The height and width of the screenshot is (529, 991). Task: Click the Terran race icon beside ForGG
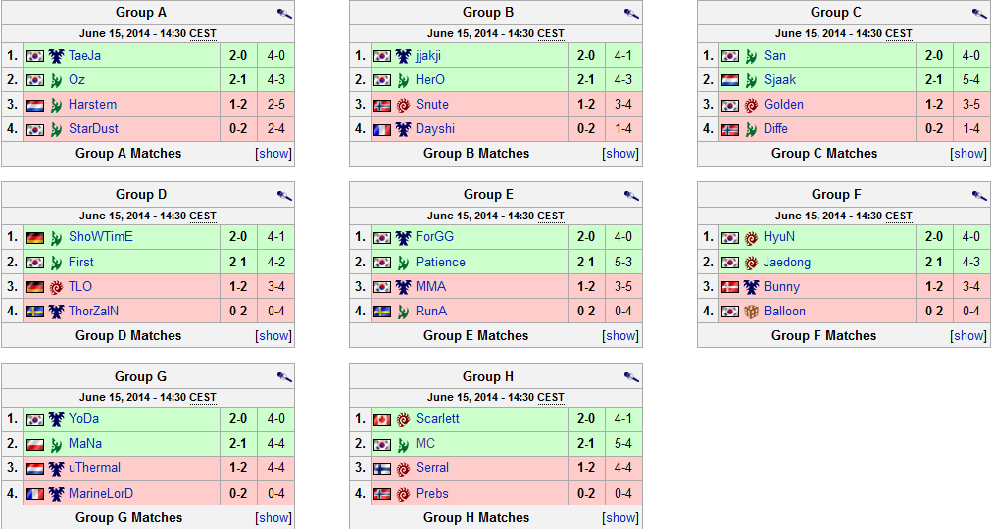tap(404, 237)
